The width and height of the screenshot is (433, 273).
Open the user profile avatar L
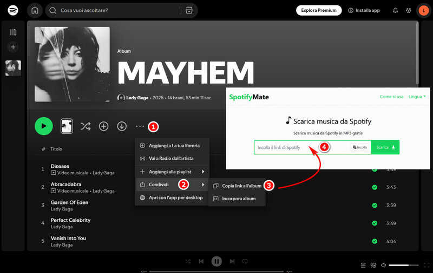424,10
